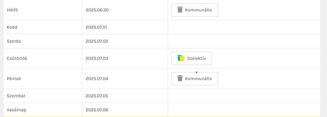Click the Hétfő day label
The width and height of the screenshot is (327, 117).
point(13,10)
